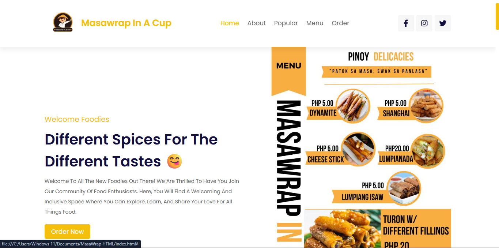Click the Masawrap In A Cup brand title
The height and width of the screenshot is (248, 499).
(x=126, y=23)
